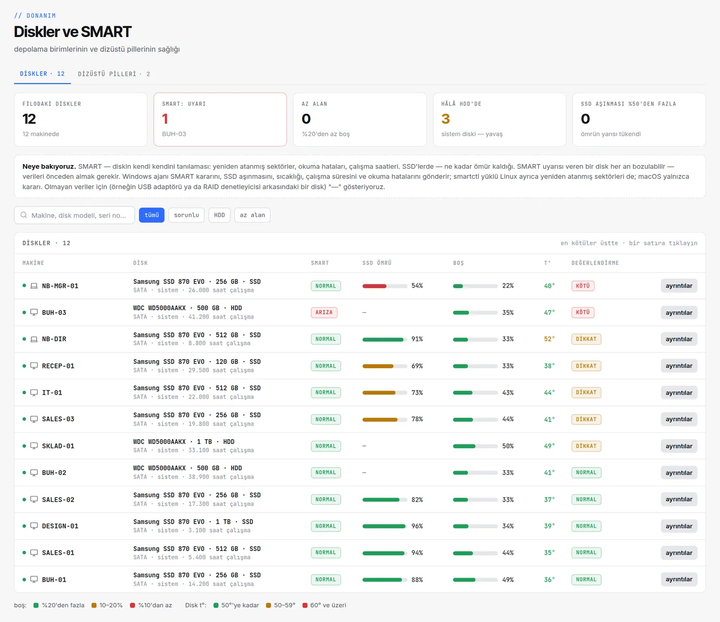Click the SMART: UYARI summary card

(220, 119)
